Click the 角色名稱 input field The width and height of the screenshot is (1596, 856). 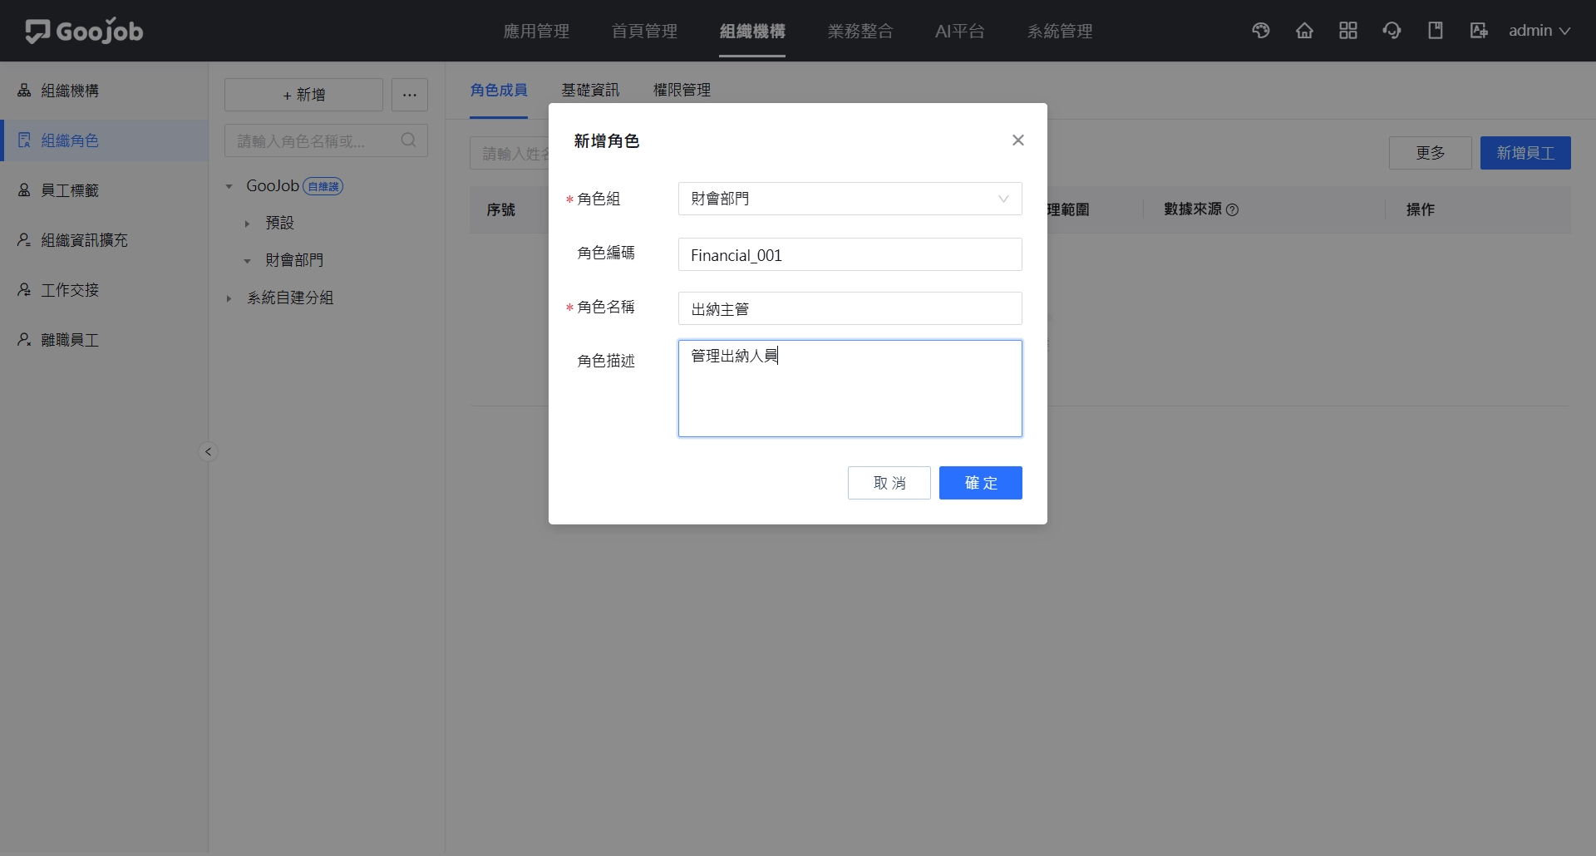coord(850,308)
